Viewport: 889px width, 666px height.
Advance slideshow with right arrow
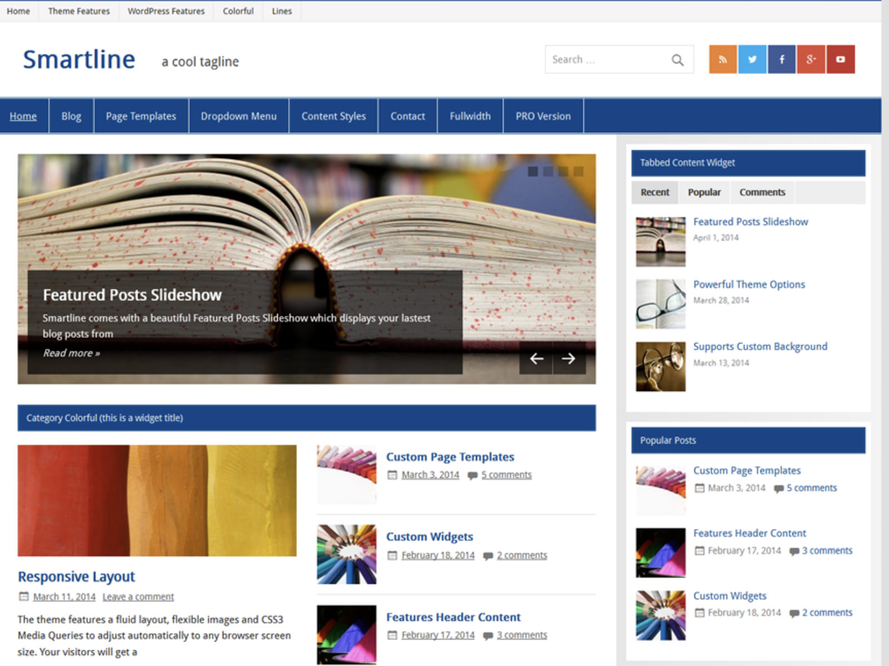(568, 359)
